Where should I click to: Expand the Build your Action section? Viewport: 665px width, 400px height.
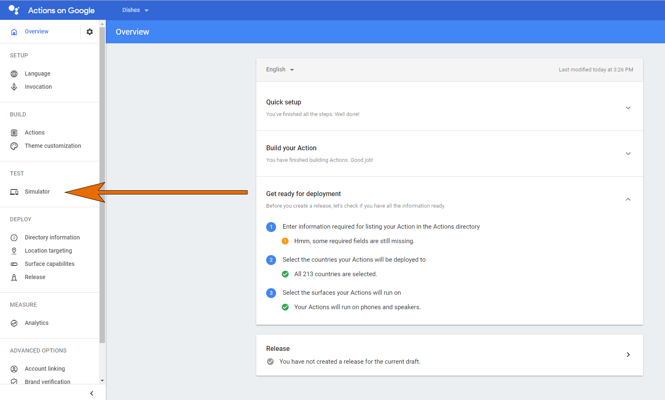pyautogui.click(x=628, y=154)
